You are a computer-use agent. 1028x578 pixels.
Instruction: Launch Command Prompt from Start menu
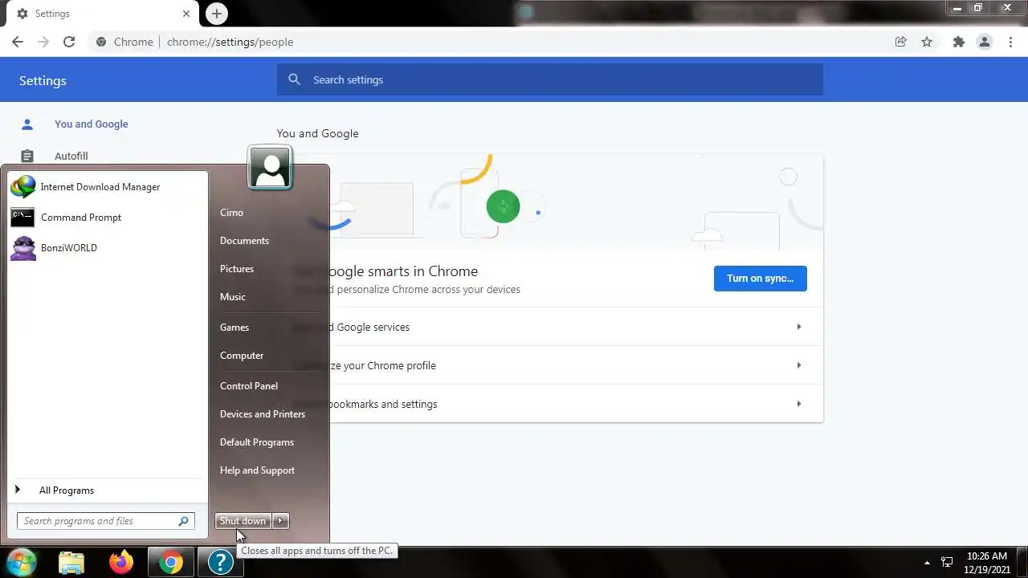106,218
